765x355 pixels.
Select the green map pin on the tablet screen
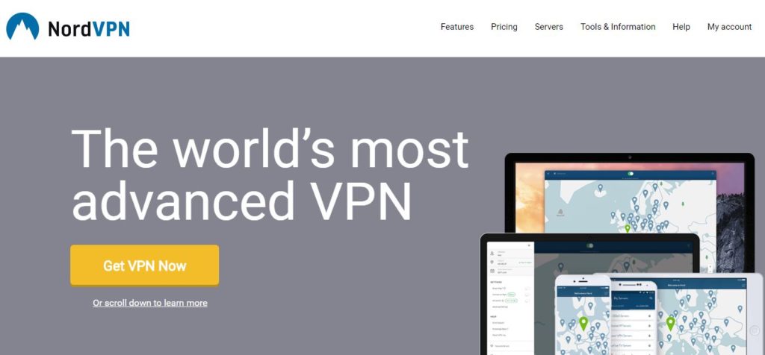click(x=670, y=324)
